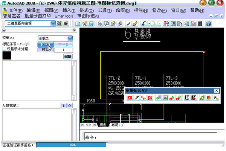Open the 校审人 reviewer dropdown

(x=70, y=38)
